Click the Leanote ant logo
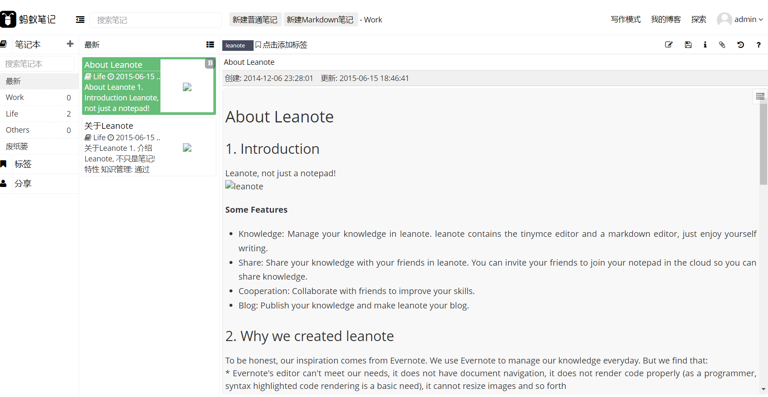 pos(8,19)
